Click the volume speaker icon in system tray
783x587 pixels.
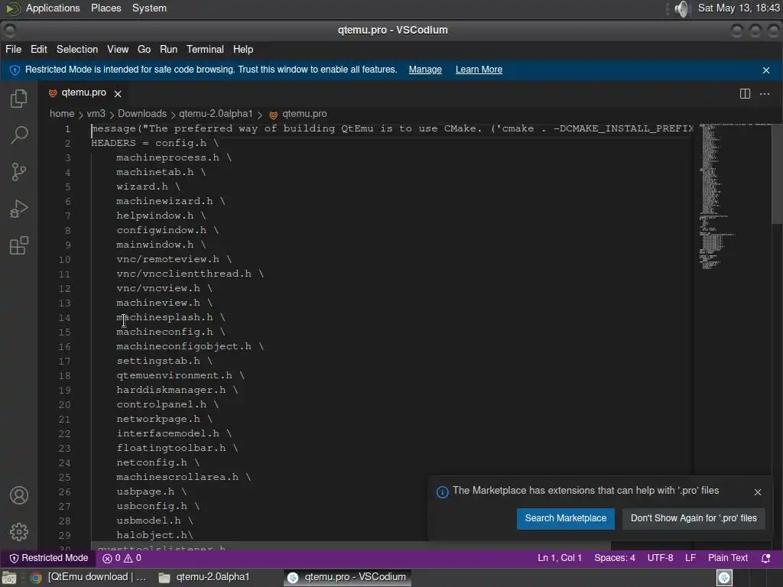click(681, 8)
